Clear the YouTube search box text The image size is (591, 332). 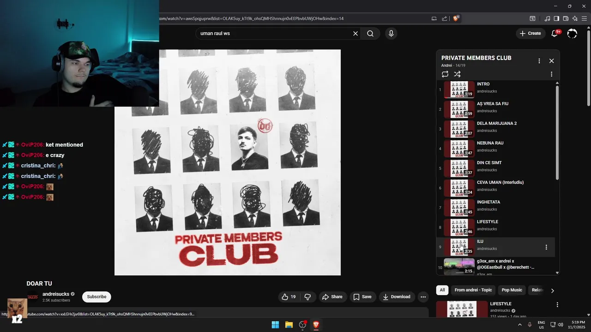tap(356, 34)
